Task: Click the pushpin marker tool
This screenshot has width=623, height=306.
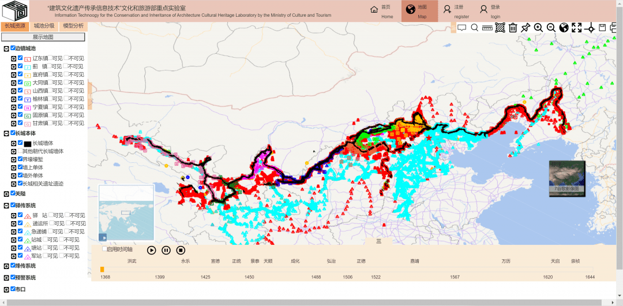Action: 525,28
